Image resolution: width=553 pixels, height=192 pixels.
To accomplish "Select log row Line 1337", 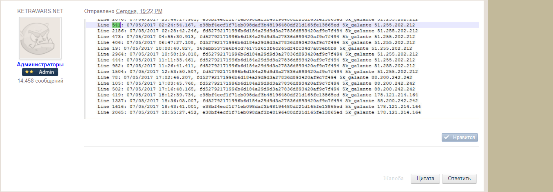I will click(258, 100).
